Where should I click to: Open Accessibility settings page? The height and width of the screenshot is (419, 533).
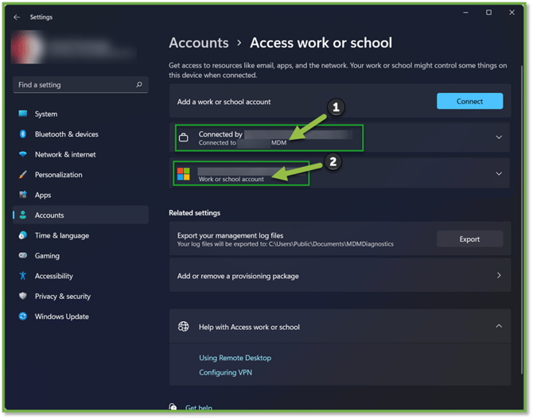coord(53,276)
